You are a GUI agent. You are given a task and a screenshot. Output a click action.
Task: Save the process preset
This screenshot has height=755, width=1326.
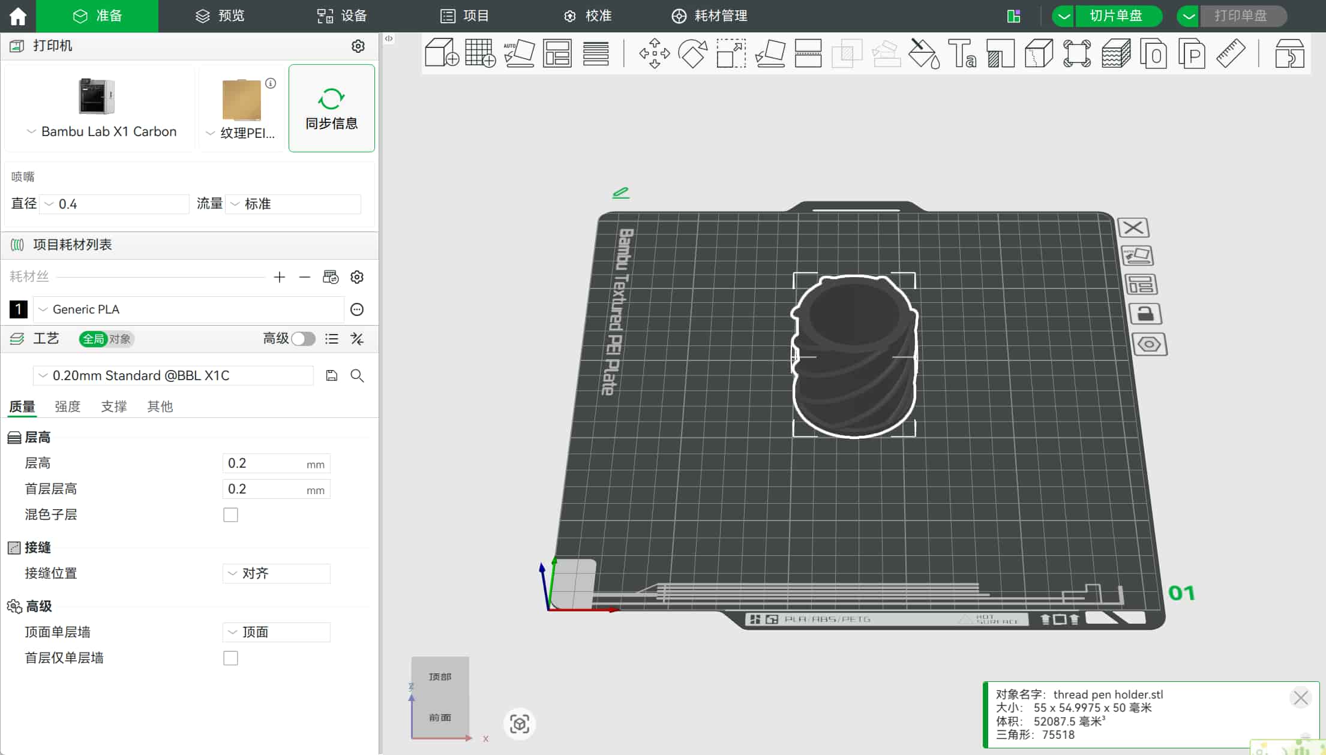331,375
